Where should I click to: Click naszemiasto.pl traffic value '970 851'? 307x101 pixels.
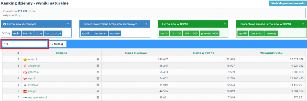click(x=298, y=98)
